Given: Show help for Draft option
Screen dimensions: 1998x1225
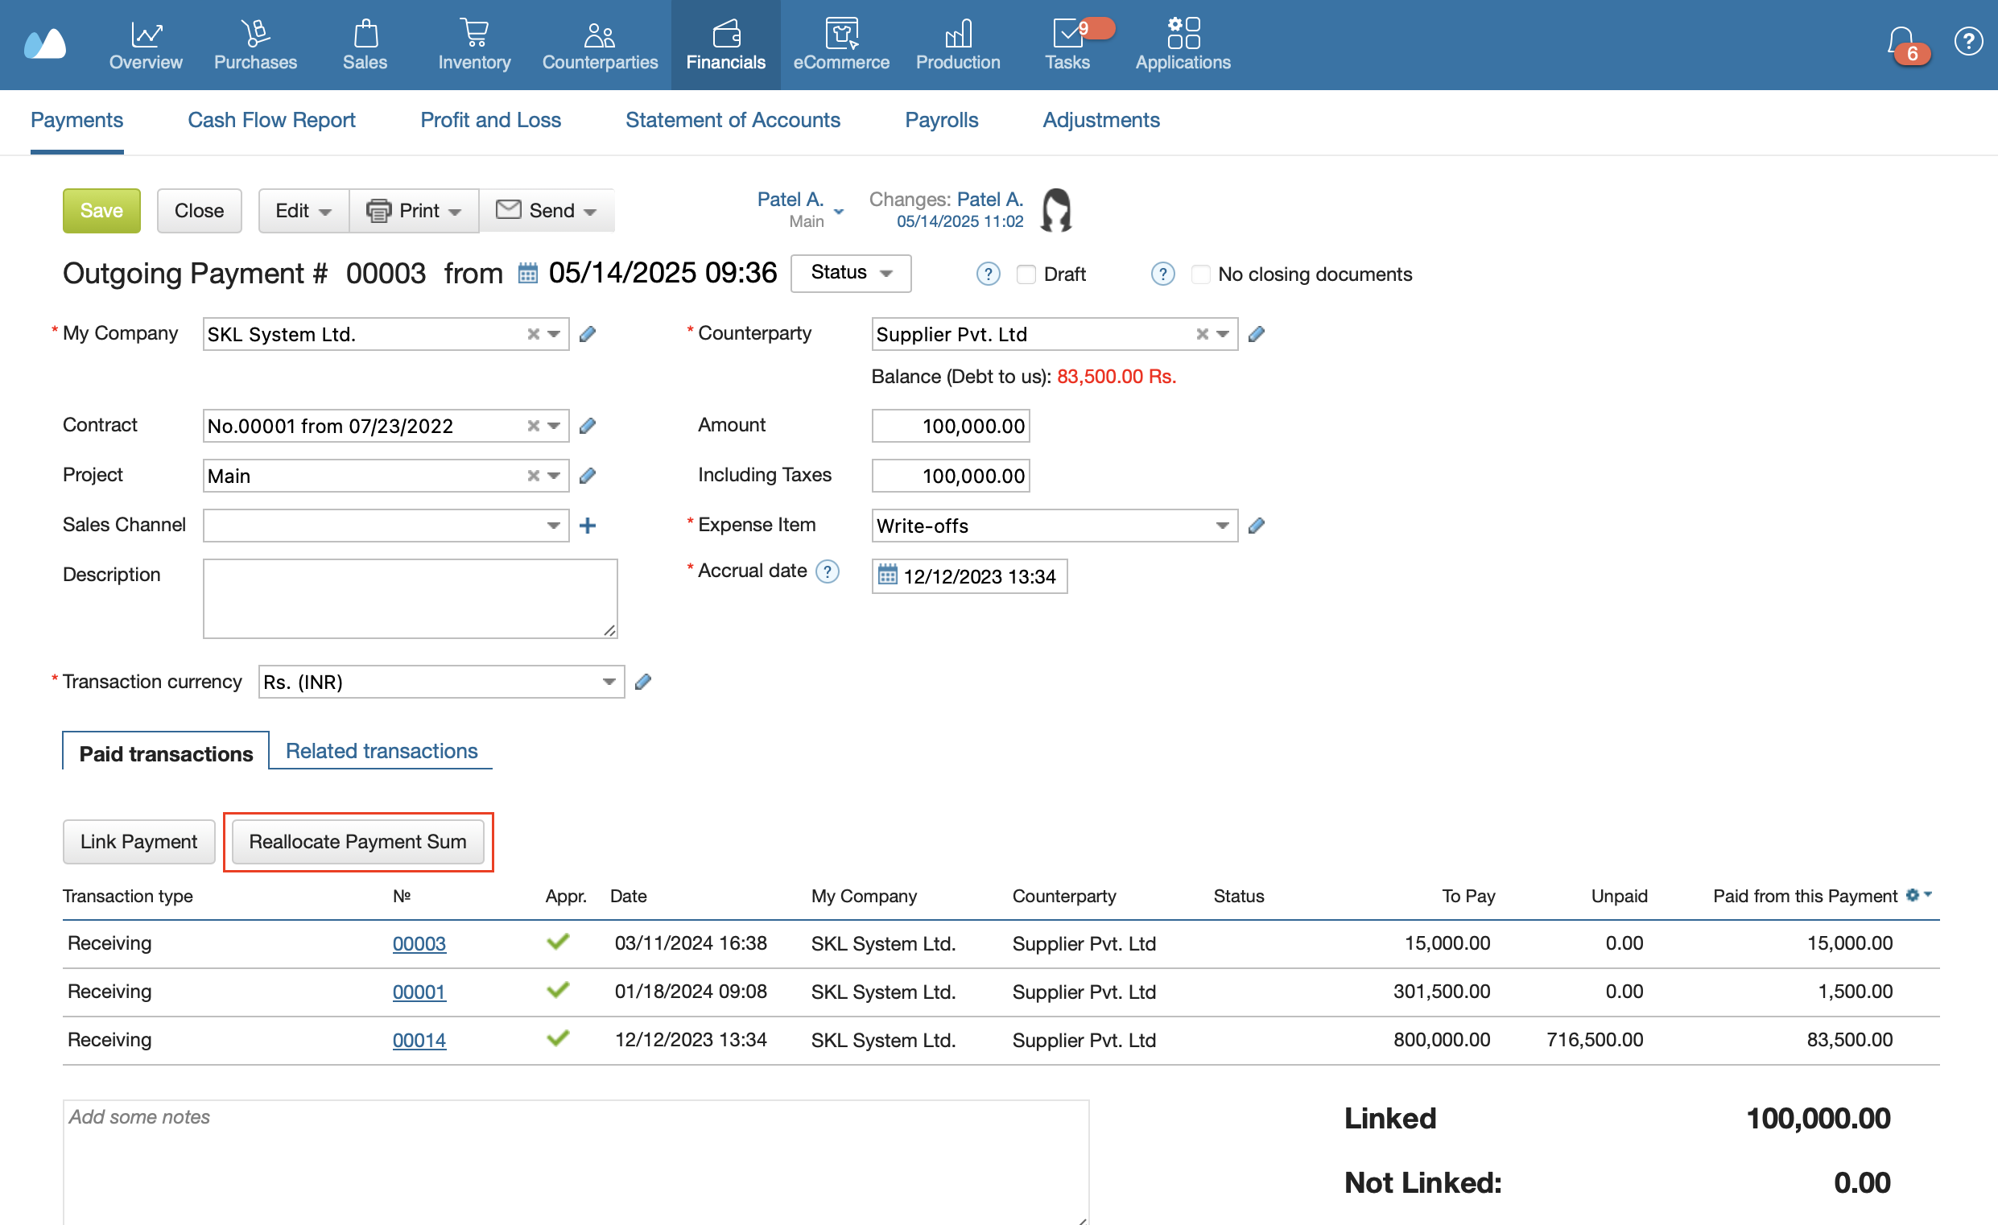Looking at the screenshot, I should coord(988,274).
